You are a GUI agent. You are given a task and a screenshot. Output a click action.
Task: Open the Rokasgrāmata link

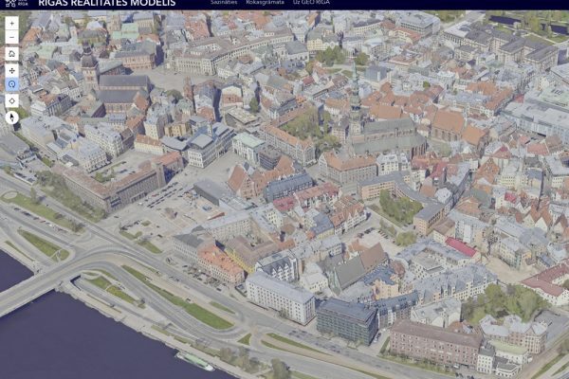tap(265, 2)
